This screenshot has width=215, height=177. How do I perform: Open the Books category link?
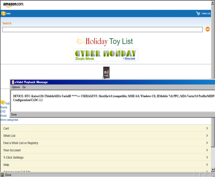coord(4,107)
